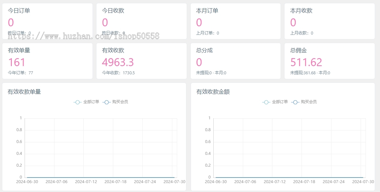Select the 今年收款：1730.5 text
Viewport: 380px width, 192px height.
pyautogui.click(x=118, y=73)
